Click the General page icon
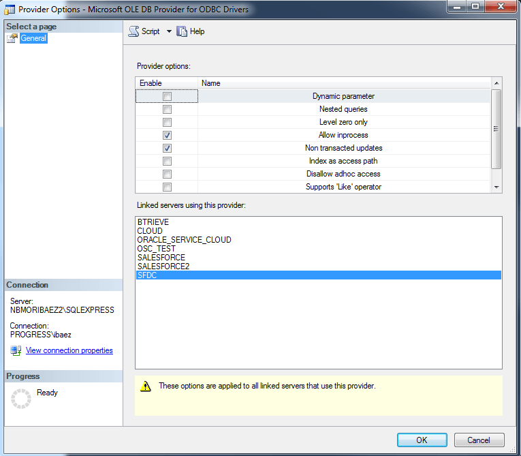 (12, 38)
